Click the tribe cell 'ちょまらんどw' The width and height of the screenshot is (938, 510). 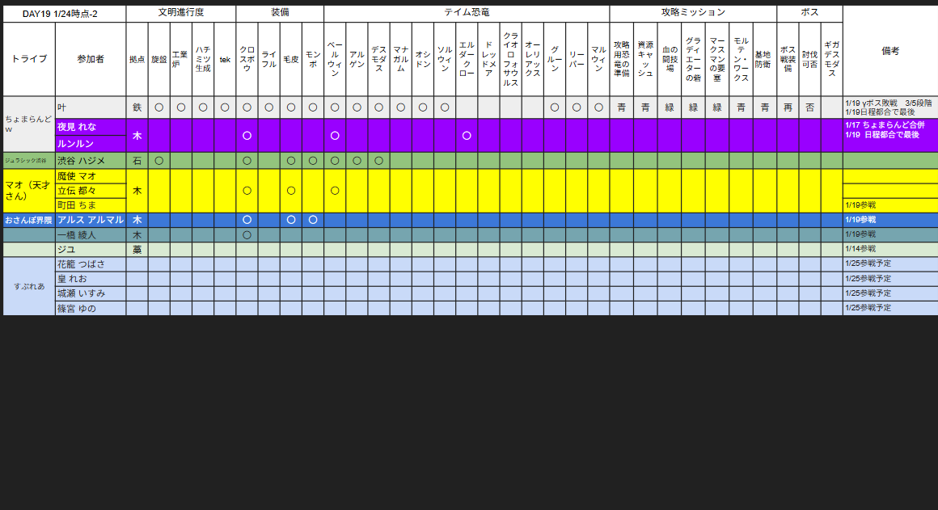[29, 124]
